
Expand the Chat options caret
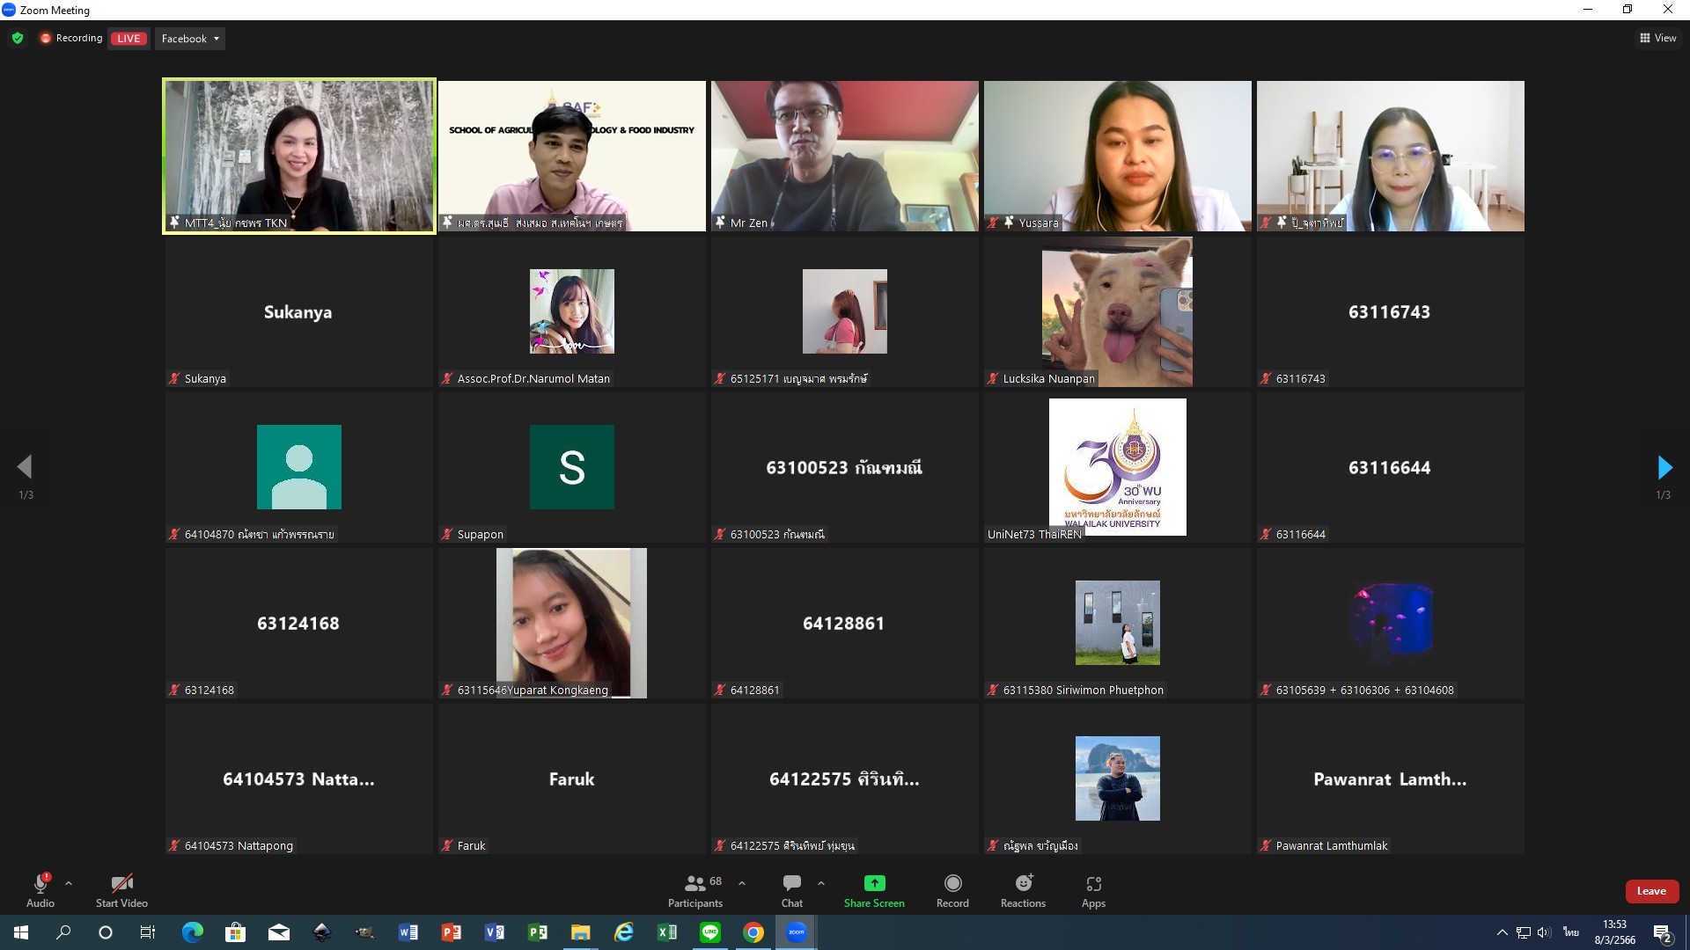pyautogui.click(x=821, y=883)
